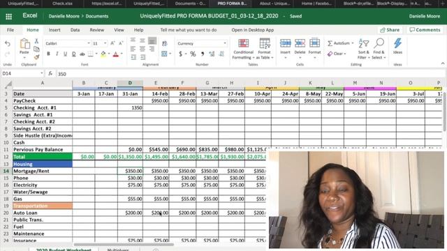
Task: Apply comma style number format
Action: coord(203,54)
